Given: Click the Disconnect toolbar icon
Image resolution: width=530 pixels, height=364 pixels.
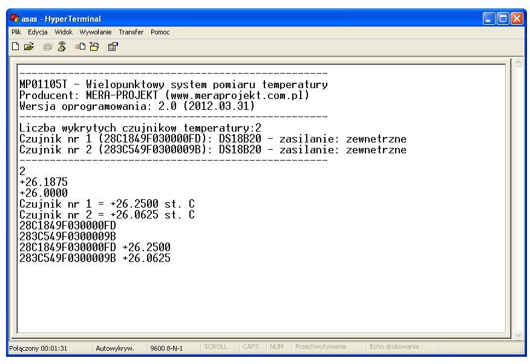Looking at the screenshot, I should coord(62,46).
